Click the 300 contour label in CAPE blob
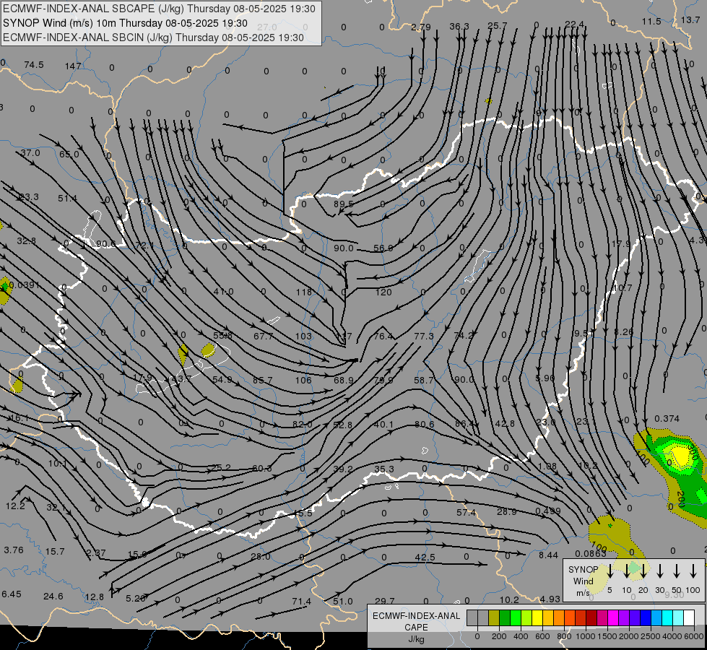Image resolution: width=707 pixels, height=650 pixels. pos(694,452)
